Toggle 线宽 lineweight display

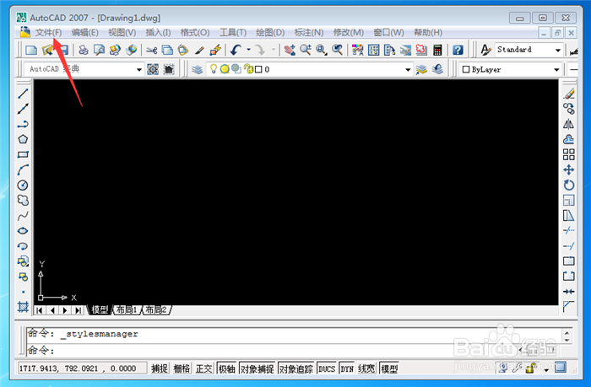point(366,368)
